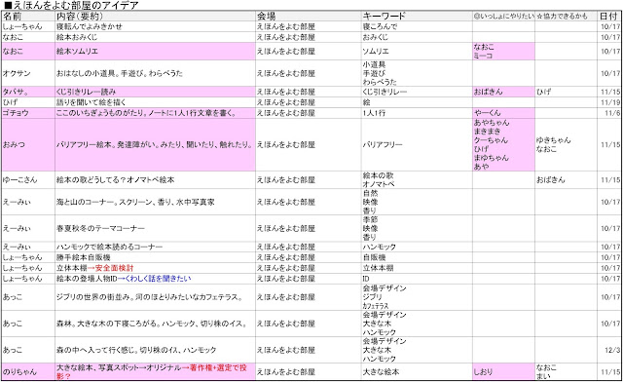Click the title えほんをよむ部屋のアイデア
The width and height of the screenshot is (623, 382).
point(71,5)
